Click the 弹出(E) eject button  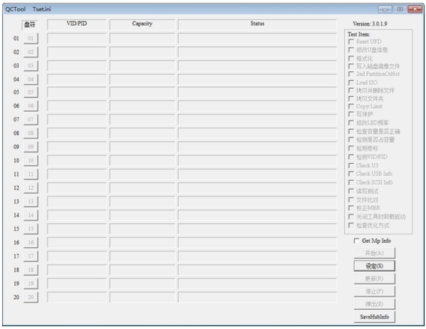374,304
